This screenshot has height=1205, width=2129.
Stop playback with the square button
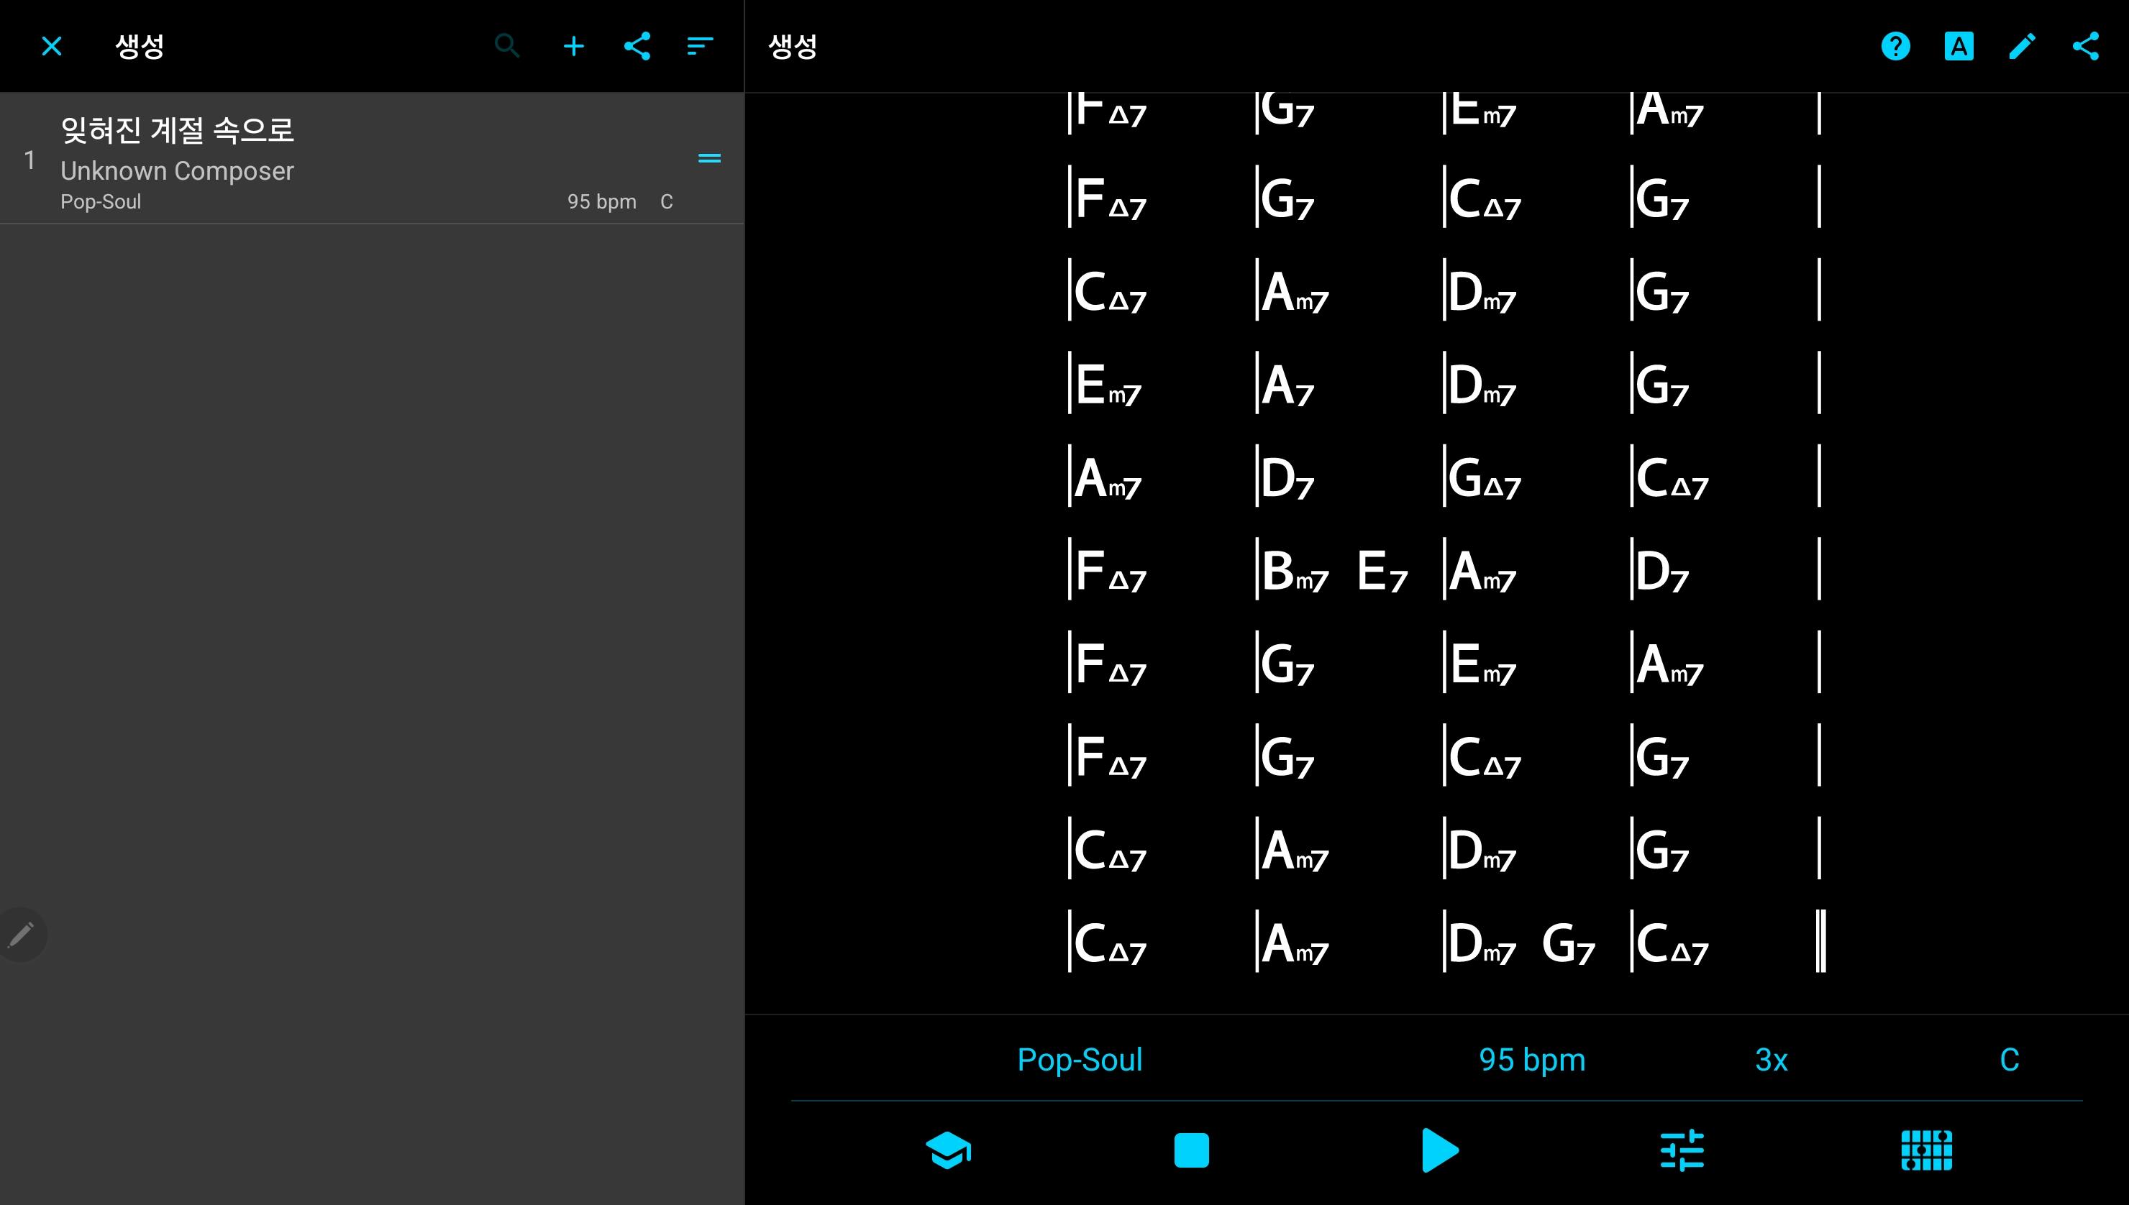(x=1192, y=1150)
